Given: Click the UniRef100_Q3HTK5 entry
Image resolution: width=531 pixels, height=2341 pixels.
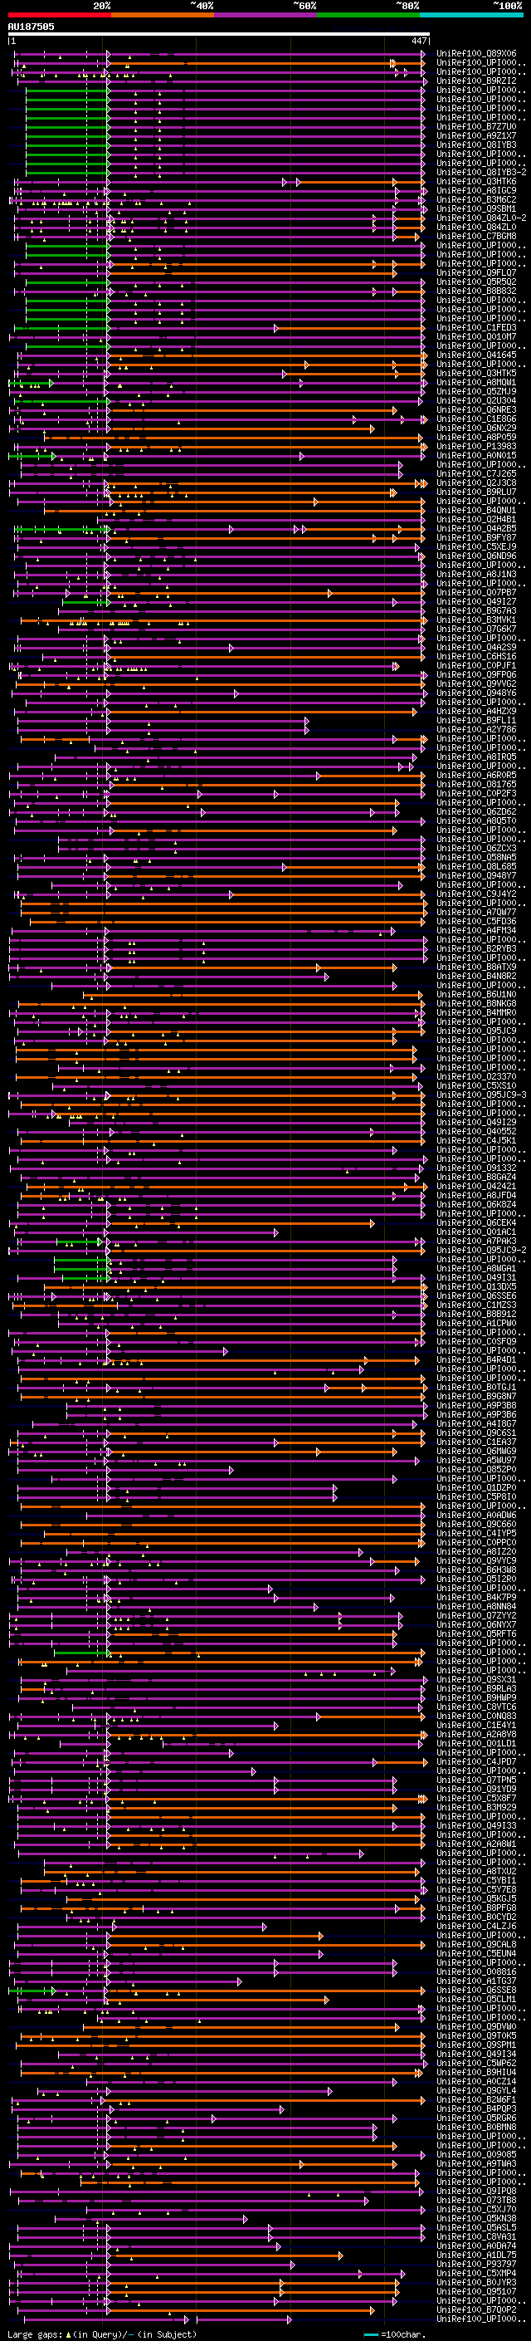Looking at the screenshot, I should point(475,373).
